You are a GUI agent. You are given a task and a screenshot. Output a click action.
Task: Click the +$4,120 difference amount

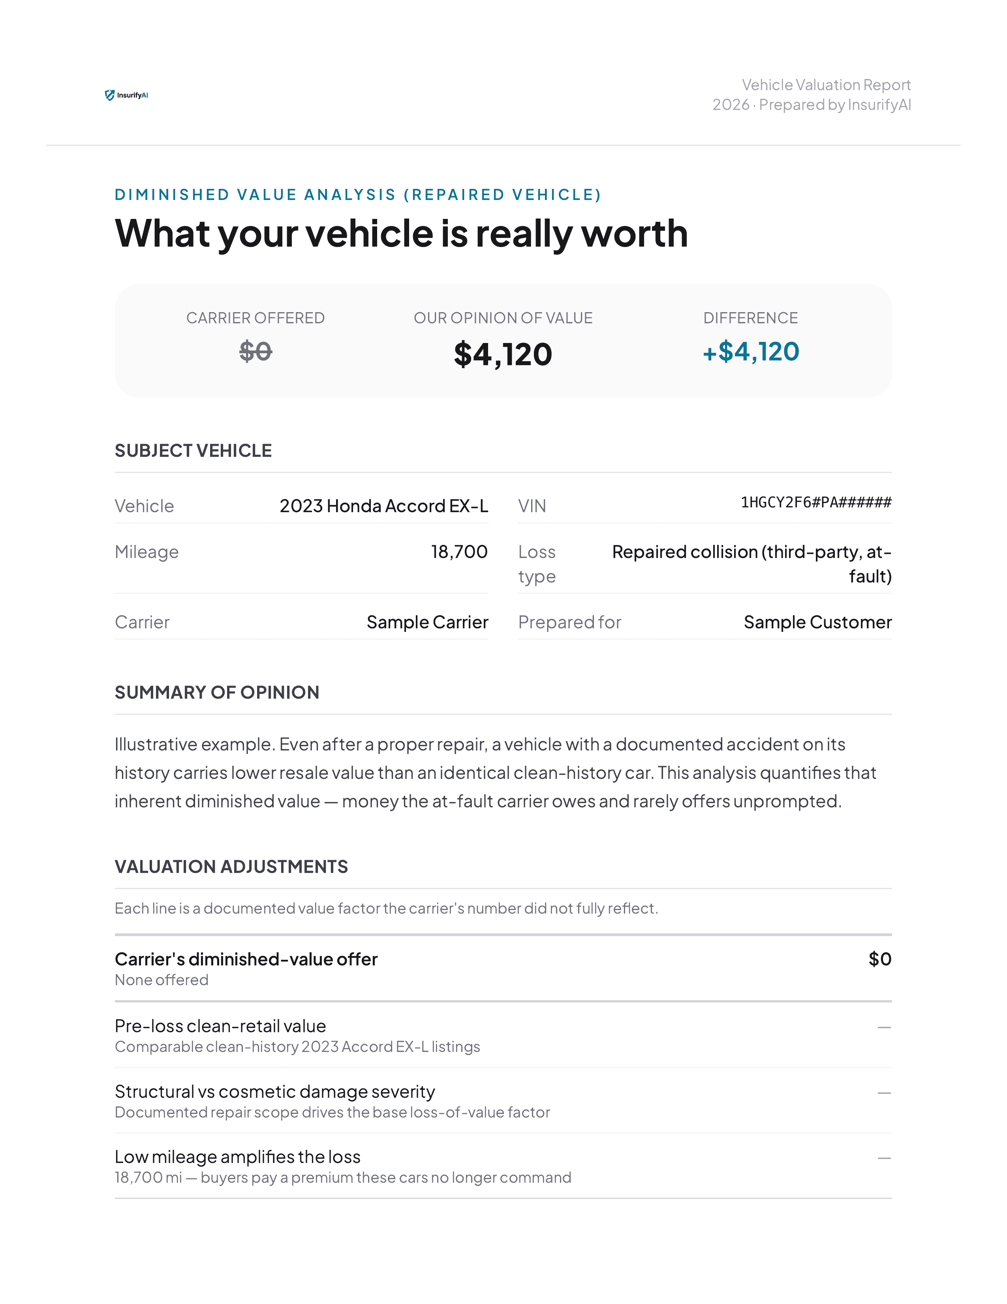pyautogui.click(x=750, y=352)
